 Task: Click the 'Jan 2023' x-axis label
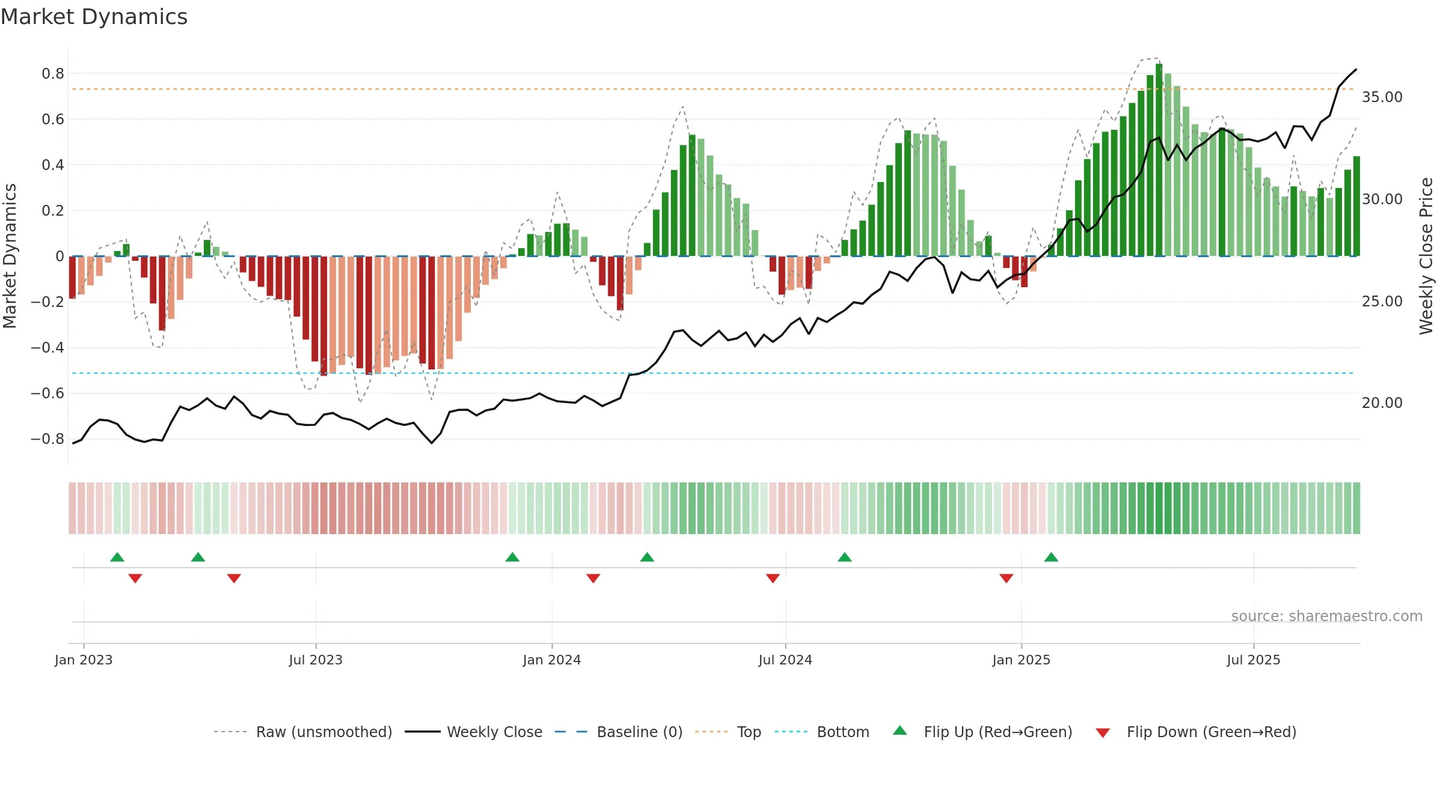click(x=84, y=660)
